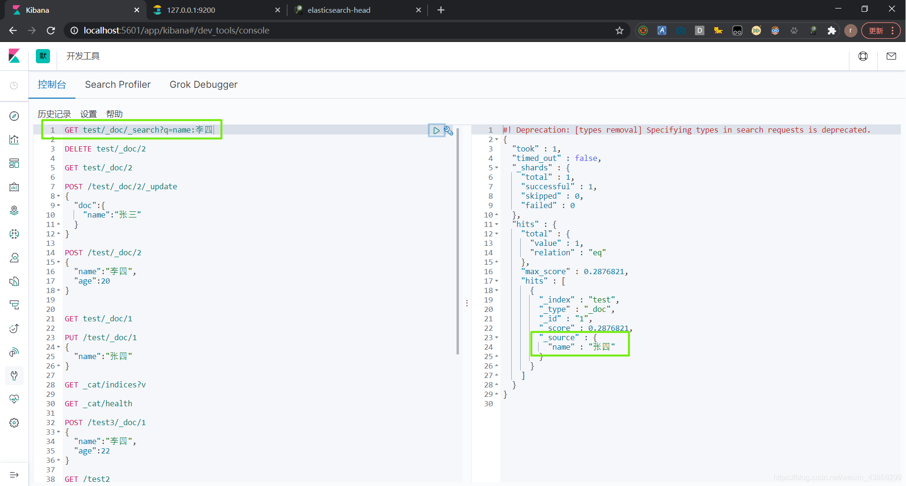Viewport: 906px width, 486px height.
Task: Open the Recently viewed clock icon
Action: click(x=14, y=85)
